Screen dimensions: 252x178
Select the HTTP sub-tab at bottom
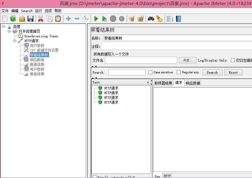(167, 176)
